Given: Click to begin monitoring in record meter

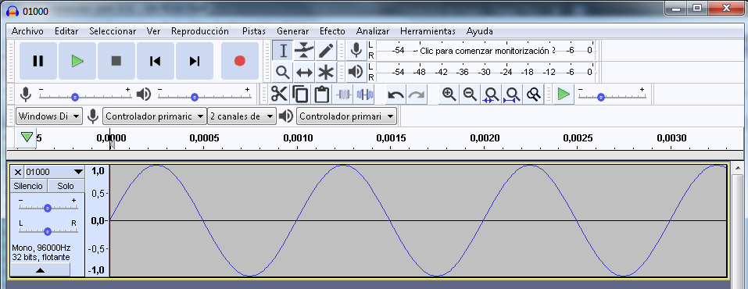Looking at the screenshot, I should (484, 51).
